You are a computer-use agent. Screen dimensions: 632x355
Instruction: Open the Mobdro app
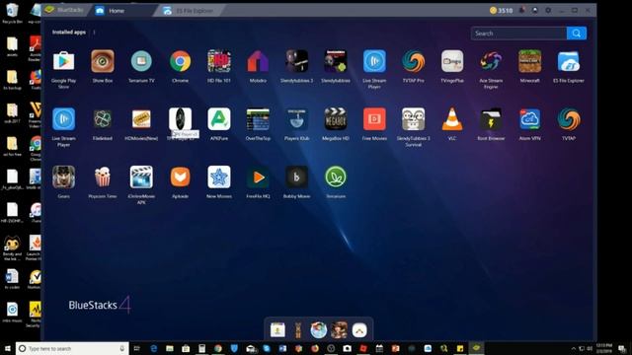click(x=258, y=61)
